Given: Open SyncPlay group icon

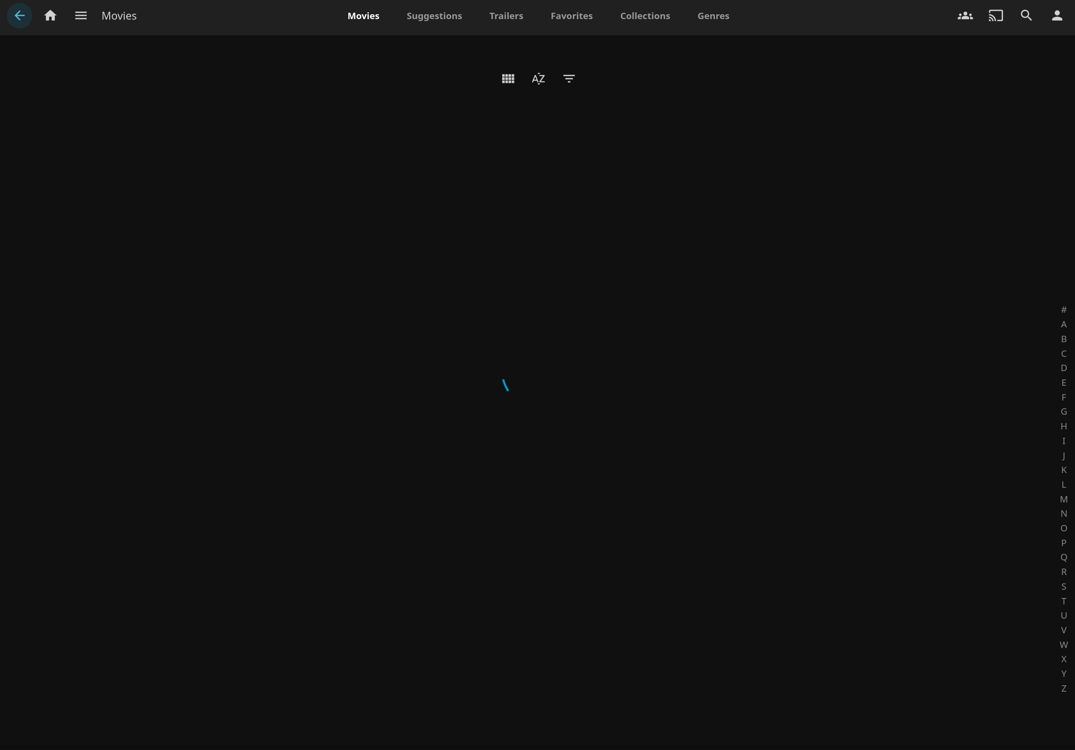Looking at the screenshot, I should tap(965, 16).
